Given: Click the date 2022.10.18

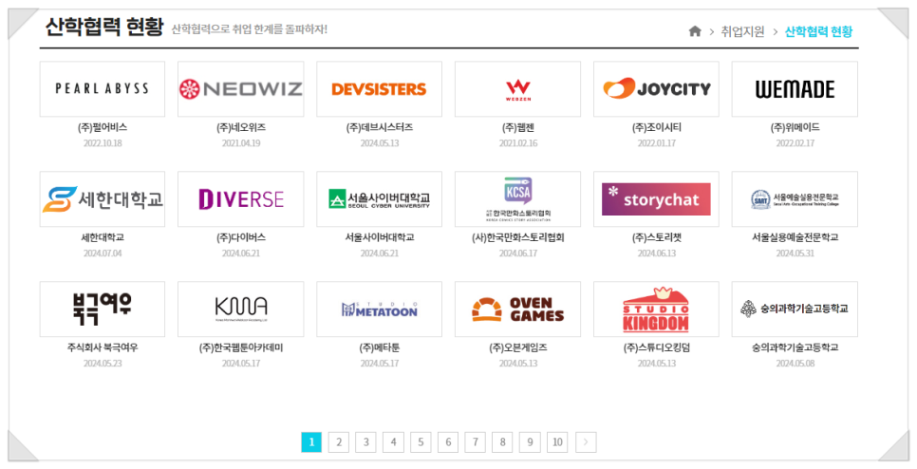Looking at the screenshot, I should 103,143.
